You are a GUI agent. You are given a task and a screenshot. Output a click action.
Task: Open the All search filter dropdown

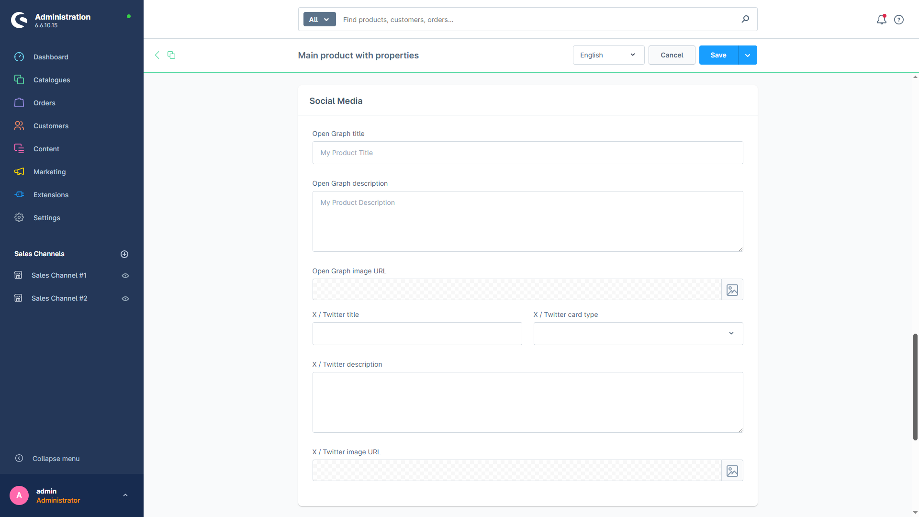(319, 19)
